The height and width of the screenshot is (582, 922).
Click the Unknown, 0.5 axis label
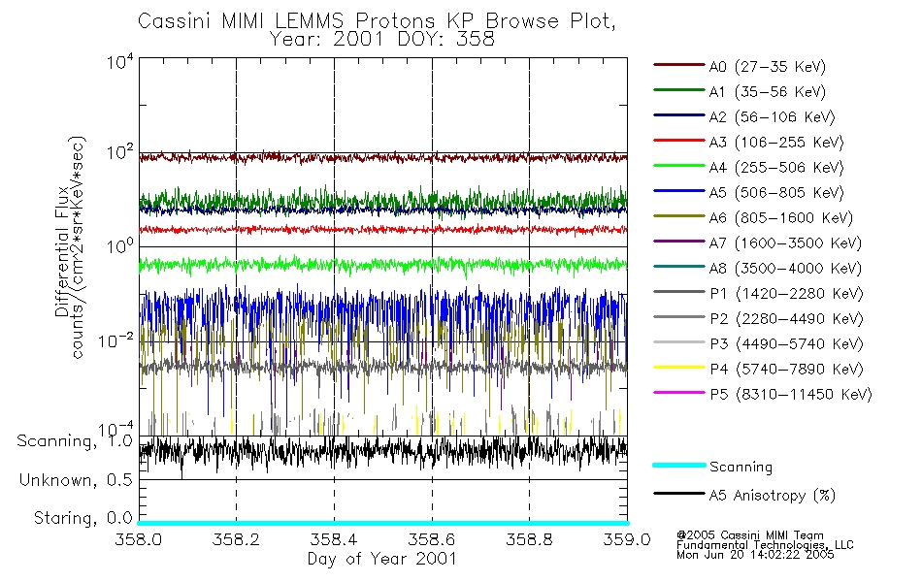pos(76,481)
